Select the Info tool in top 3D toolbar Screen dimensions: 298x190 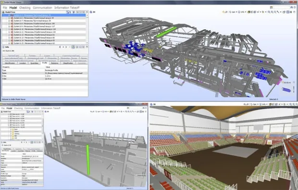pyautogui.click(x=241, y=12)
